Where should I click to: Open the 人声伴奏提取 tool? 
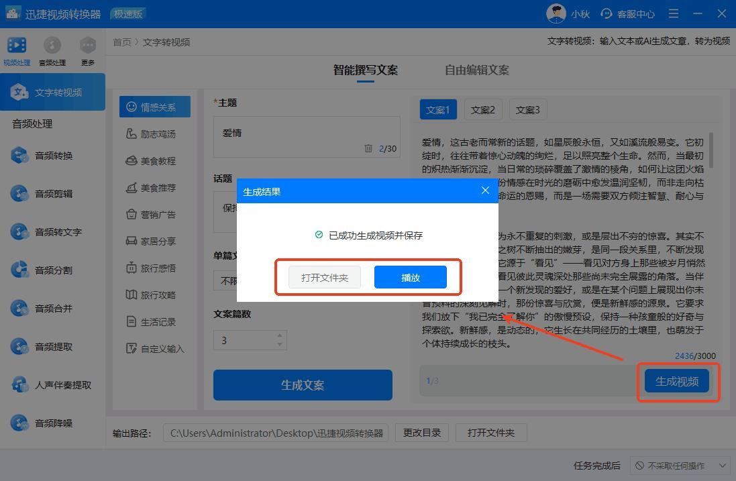[62, 385]
